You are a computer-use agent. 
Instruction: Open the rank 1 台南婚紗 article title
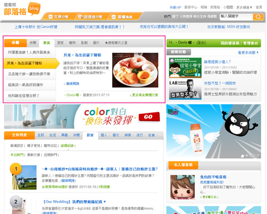100,169
